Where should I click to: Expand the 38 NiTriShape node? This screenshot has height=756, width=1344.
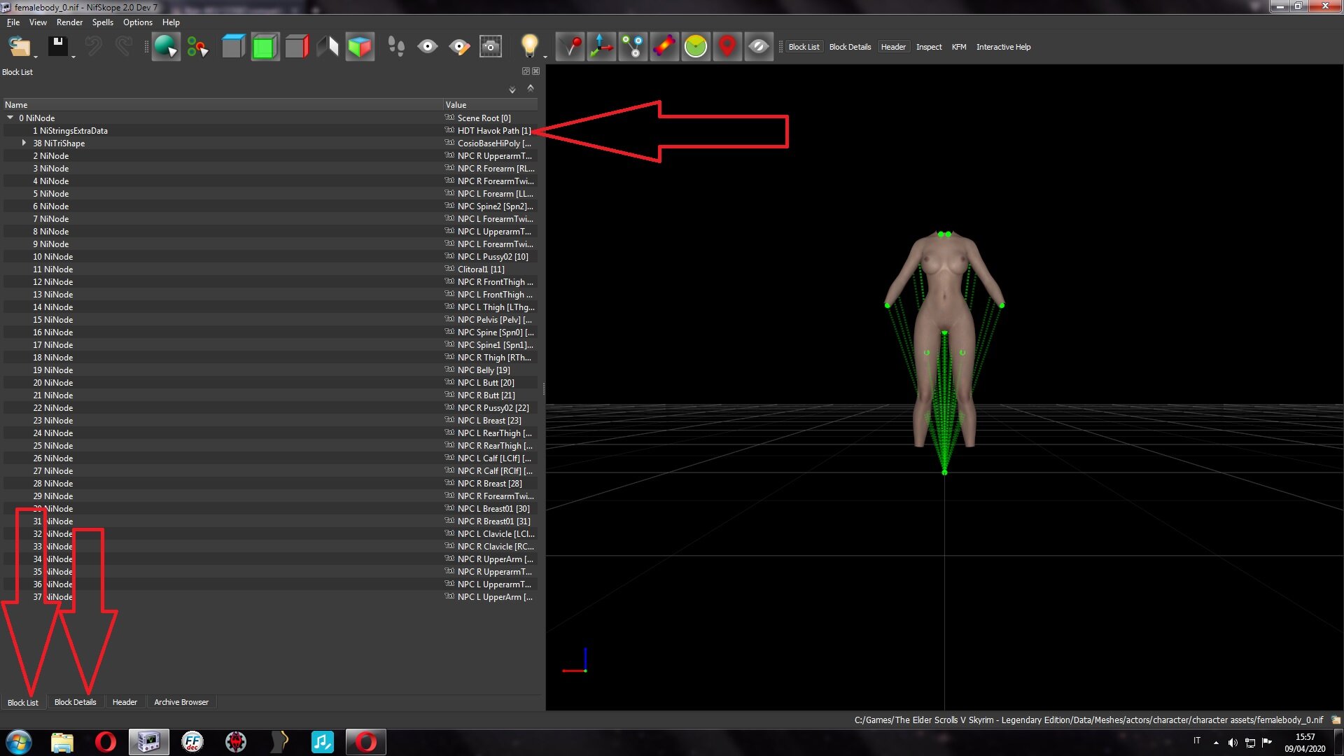pos(24,143)
